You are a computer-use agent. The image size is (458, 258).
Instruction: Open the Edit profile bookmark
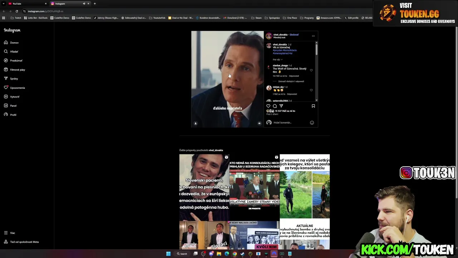[351, 18]
